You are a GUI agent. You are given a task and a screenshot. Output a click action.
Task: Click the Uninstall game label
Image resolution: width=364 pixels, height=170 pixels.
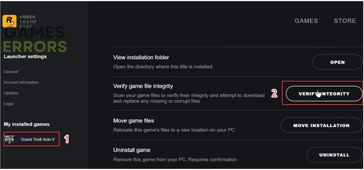pos(131,150)
